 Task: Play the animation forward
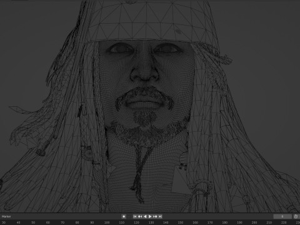150,216
